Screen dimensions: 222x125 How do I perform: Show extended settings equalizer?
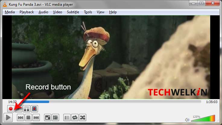point(55,117)
